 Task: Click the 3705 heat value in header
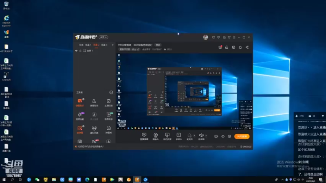coord(169,49)
